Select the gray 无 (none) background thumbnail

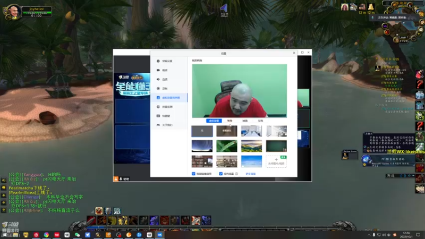(x=202, y=131)
